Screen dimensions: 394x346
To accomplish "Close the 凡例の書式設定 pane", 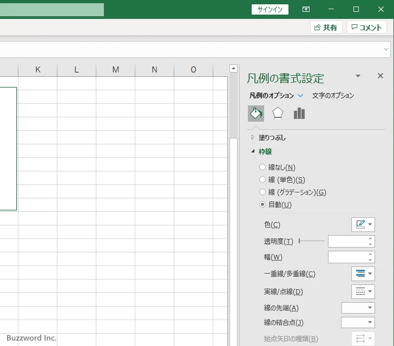I will click(380, 76).
